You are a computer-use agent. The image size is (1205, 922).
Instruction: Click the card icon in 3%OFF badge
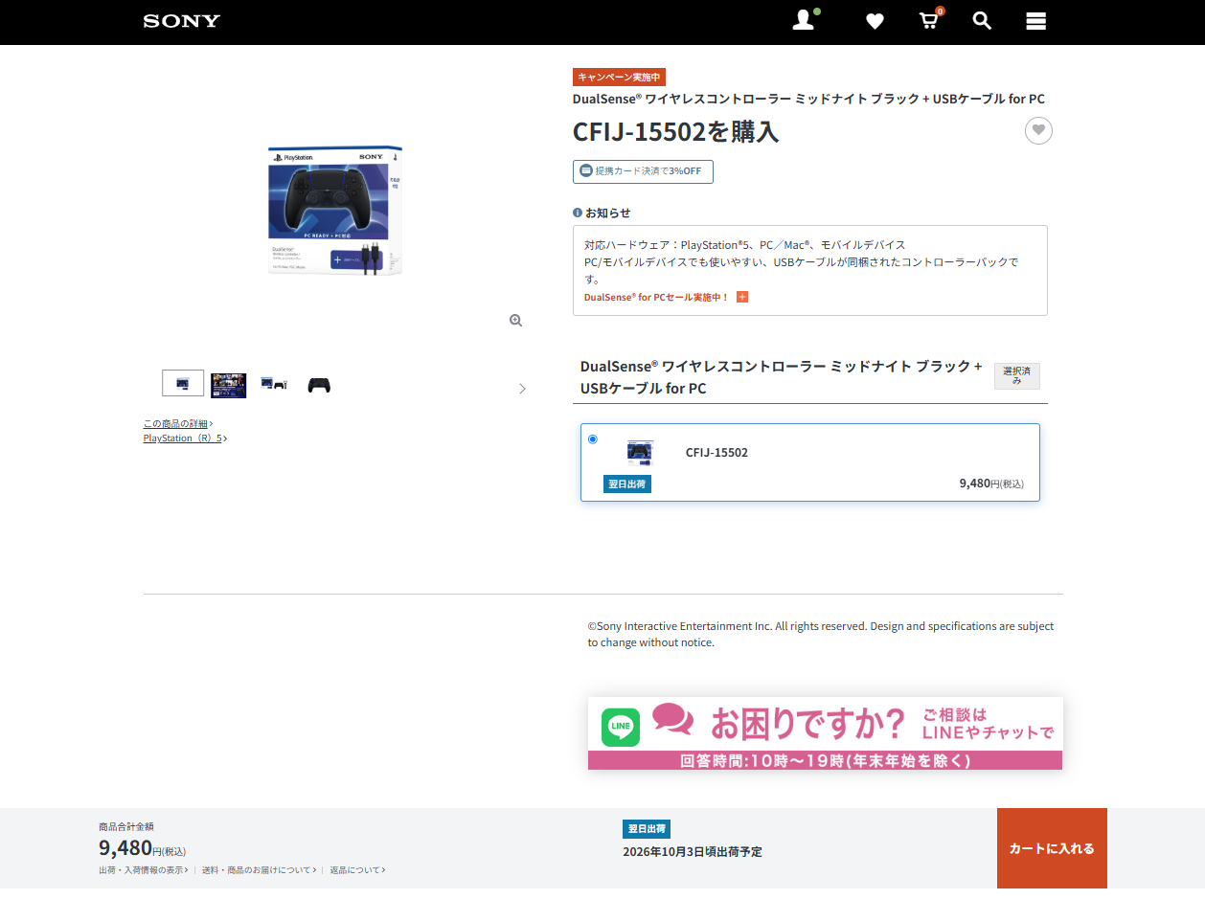pyautogui.click(x=586, y=170)
